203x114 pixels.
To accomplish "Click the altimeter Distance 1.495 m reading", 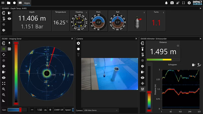I will [x=163, y=52].
